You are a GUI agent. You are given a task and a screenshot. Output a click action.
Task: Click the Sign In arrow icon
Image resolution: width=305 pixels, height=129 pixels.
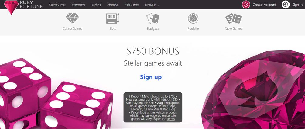click(x=286, y=5)
